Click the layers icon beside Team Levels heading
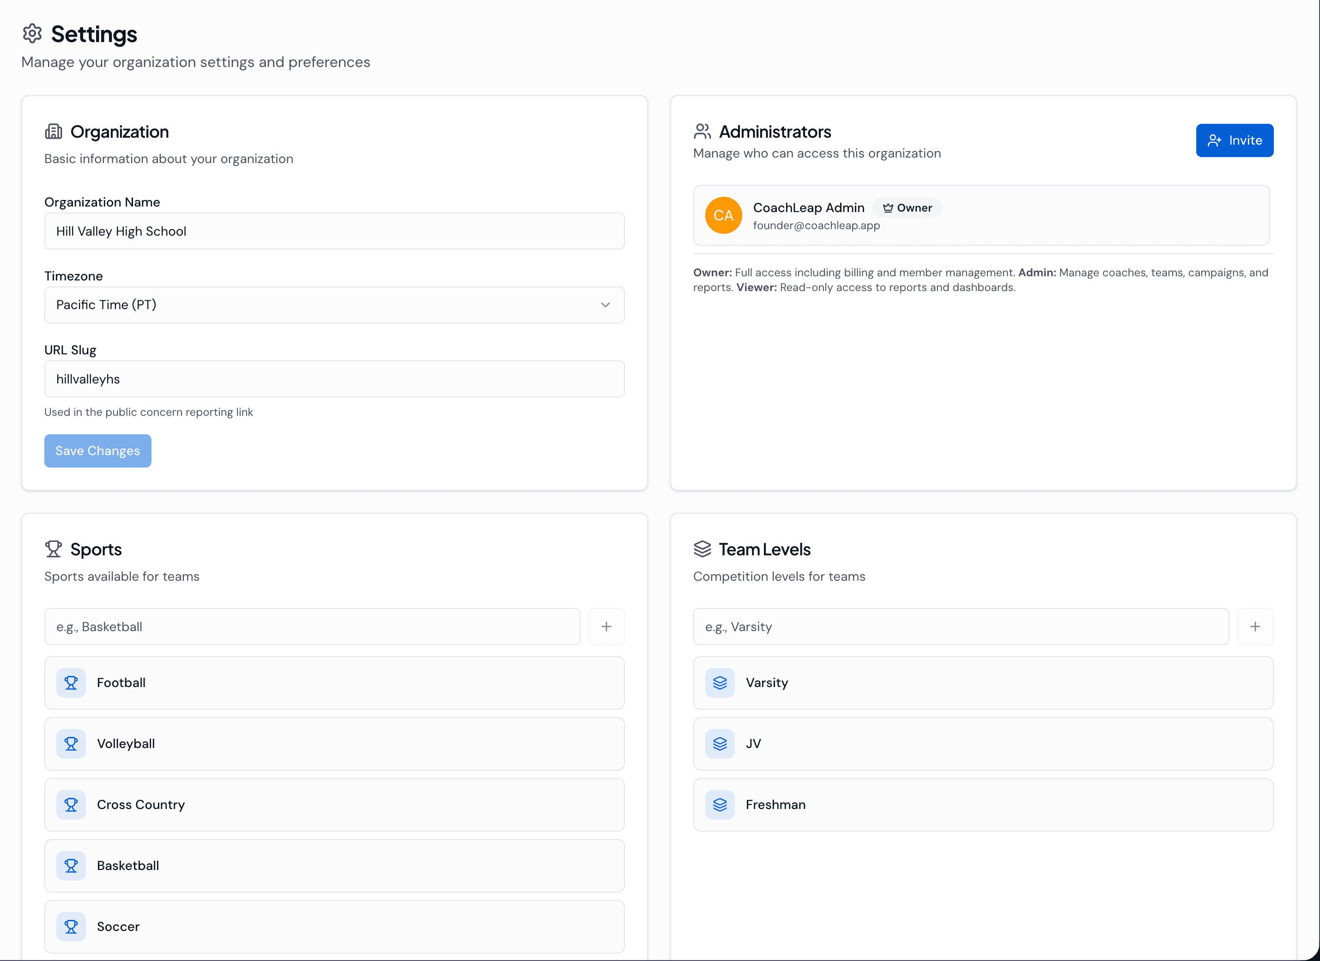This screenshot has height=961, width=1320. (x=702, y=548)
